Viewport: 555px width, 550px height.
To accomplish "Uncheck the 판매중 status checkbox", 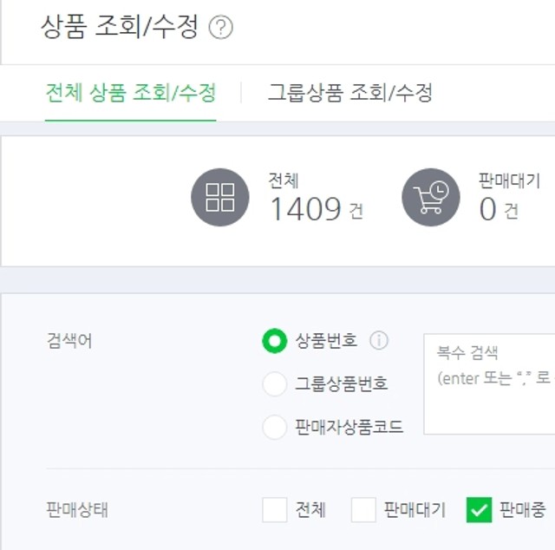I will coord(479,509).
